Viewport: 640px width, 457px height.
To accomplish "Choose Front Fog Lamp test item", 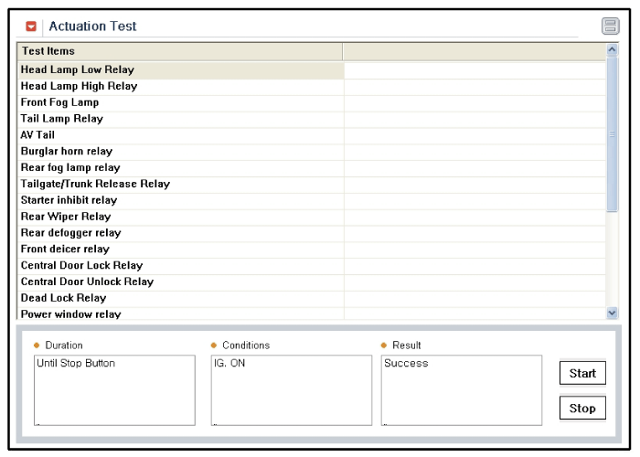I will [181, 102].
